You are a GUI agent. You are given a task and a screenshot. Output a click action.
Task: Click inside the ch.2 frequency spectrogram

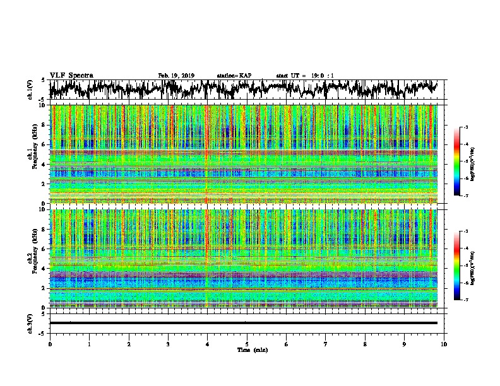tap(244, 259)
